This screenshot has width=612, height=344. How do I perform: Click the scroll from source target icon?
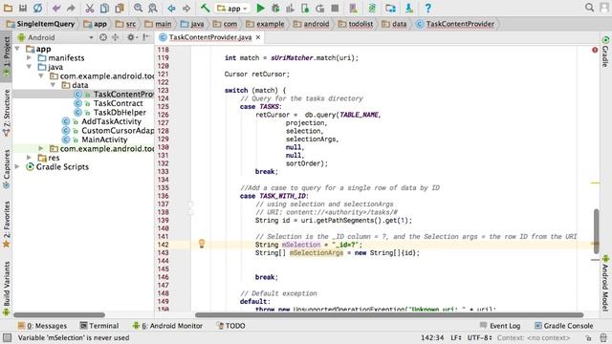point(103,37)
